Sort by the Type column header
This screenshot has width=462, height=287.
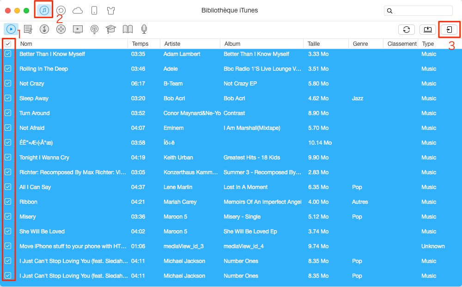[x=440, y=44]
